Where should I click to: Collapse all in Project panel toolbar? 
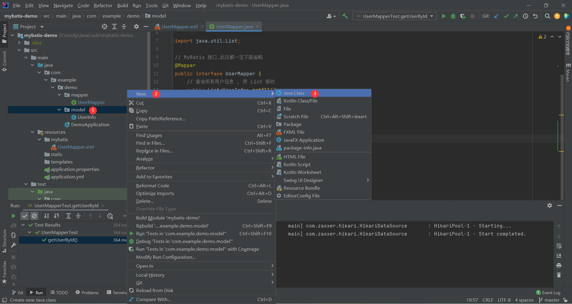[124, 26]
